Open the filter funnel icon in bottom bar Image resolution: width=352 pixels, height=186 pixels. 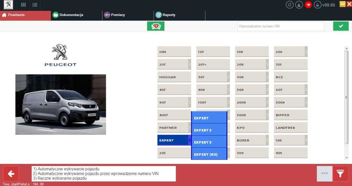[x=340, y=174]
